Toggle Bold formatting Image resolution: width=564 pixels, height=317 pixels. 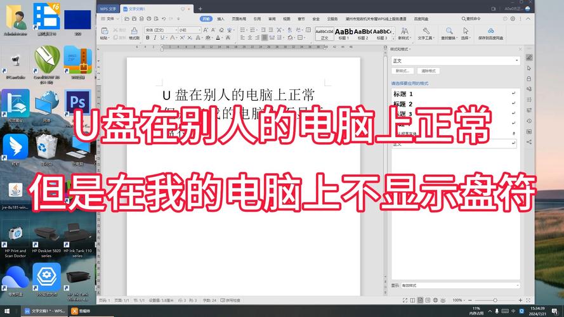click(x=147, y=38)
